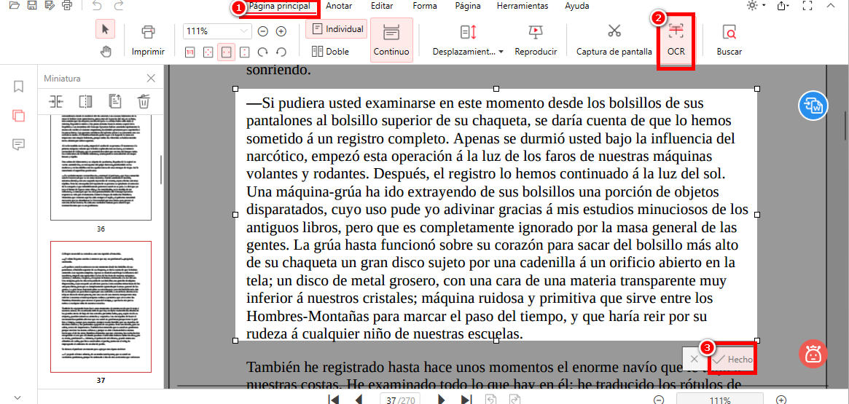Viewport: 849px width, 404px height.
Task: Select the hand pan tool
Action: (105, 51)
